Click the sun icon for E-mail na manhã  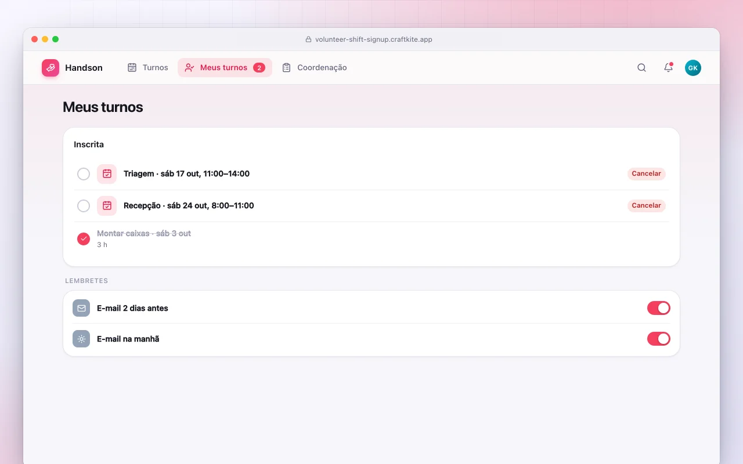pos(81,339)
